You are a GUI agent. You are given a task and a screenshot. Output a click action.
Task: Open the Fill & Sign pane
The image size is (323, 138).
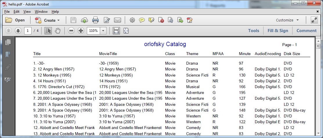278,31
